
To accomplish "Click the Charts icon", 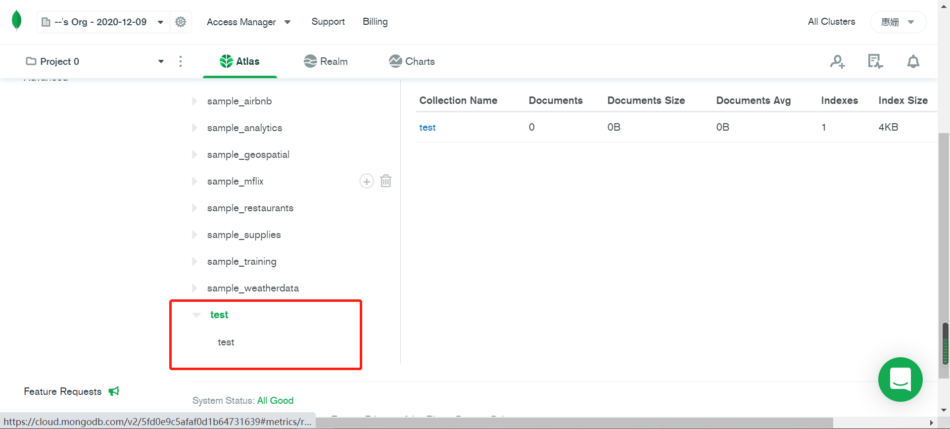I will [395, 61].
